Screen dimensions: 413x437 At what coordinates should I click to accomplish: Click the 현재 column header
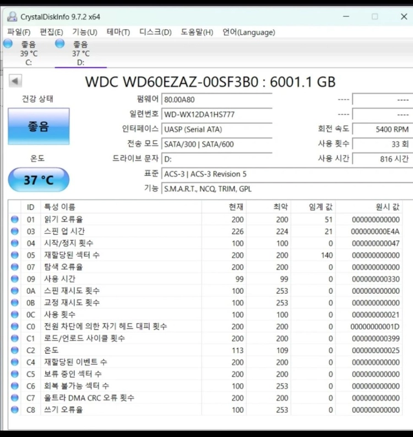[224, 207]
